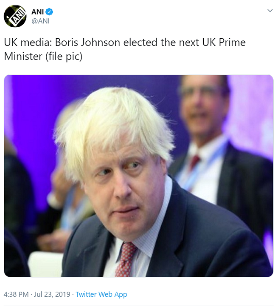Open the ANI profile avatar
Screen dimensions: 275x307
tap(15, 16)
